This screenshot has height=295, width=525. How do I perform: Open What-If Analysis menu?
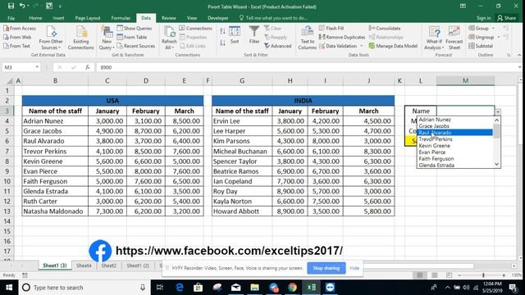(434, 38)
